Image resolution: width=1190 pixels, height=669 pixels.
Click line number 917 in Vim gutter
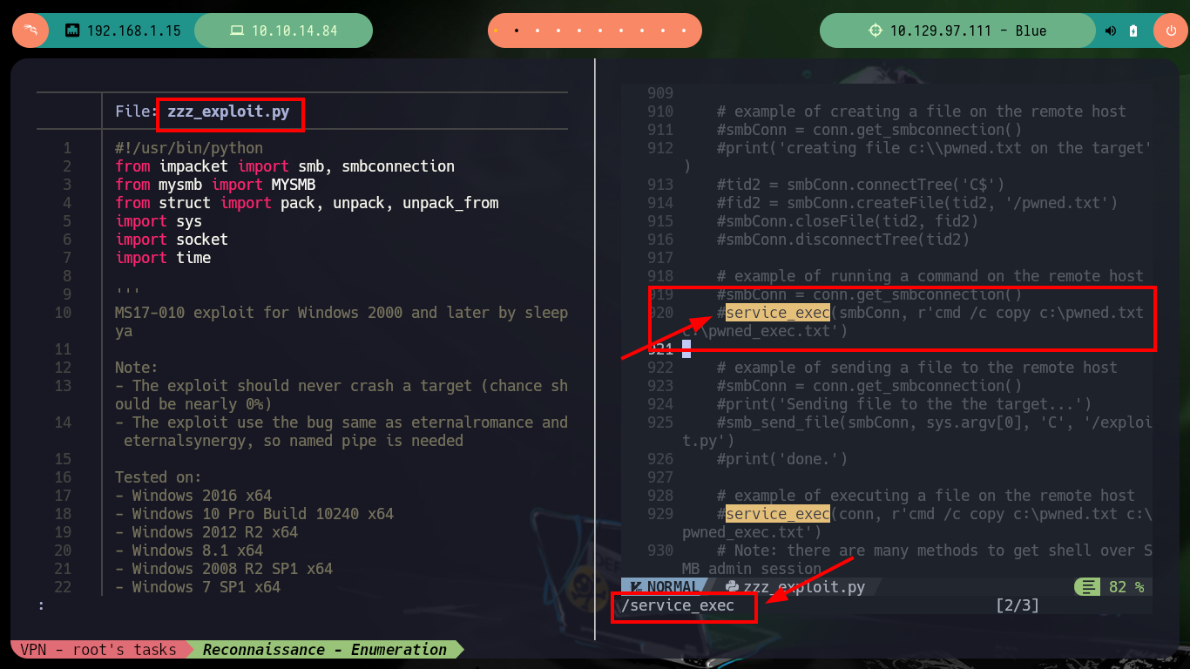(x=660, y=258)
